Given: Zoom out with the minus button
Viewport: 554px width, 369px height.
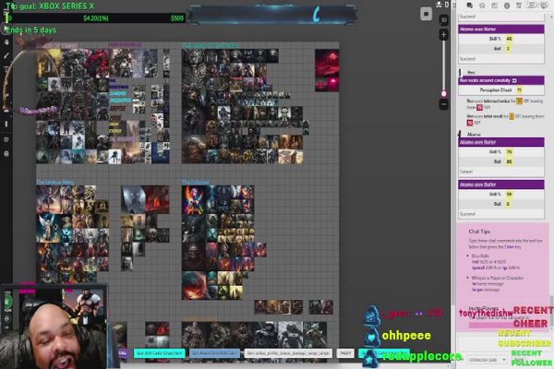Looking at the screenshot, I should tap(444, 104).
